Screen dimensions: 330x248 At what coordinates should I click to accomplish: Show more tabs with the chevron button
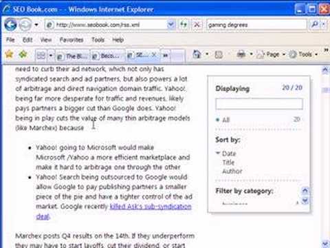(165, 56)
